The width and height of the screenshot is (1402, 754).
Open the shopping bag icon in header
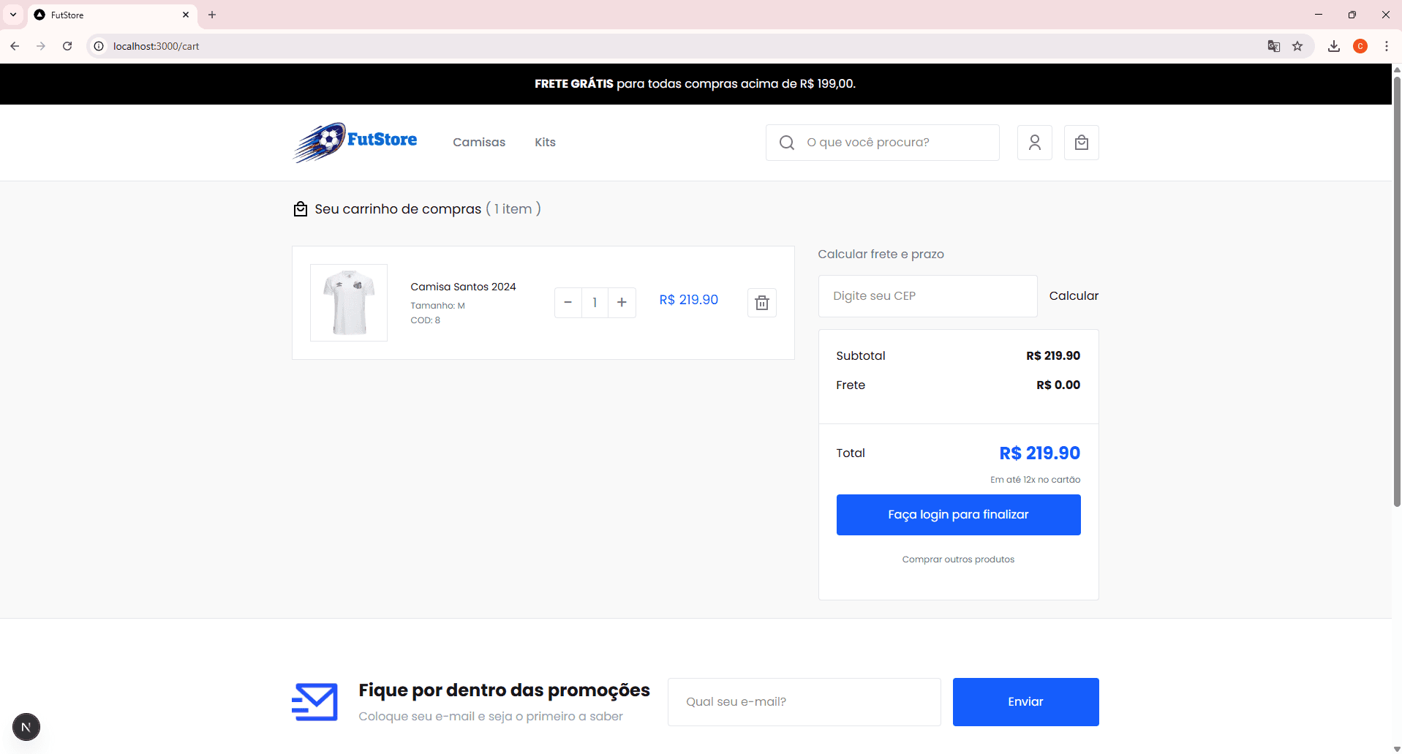[x=1081, y=142]
